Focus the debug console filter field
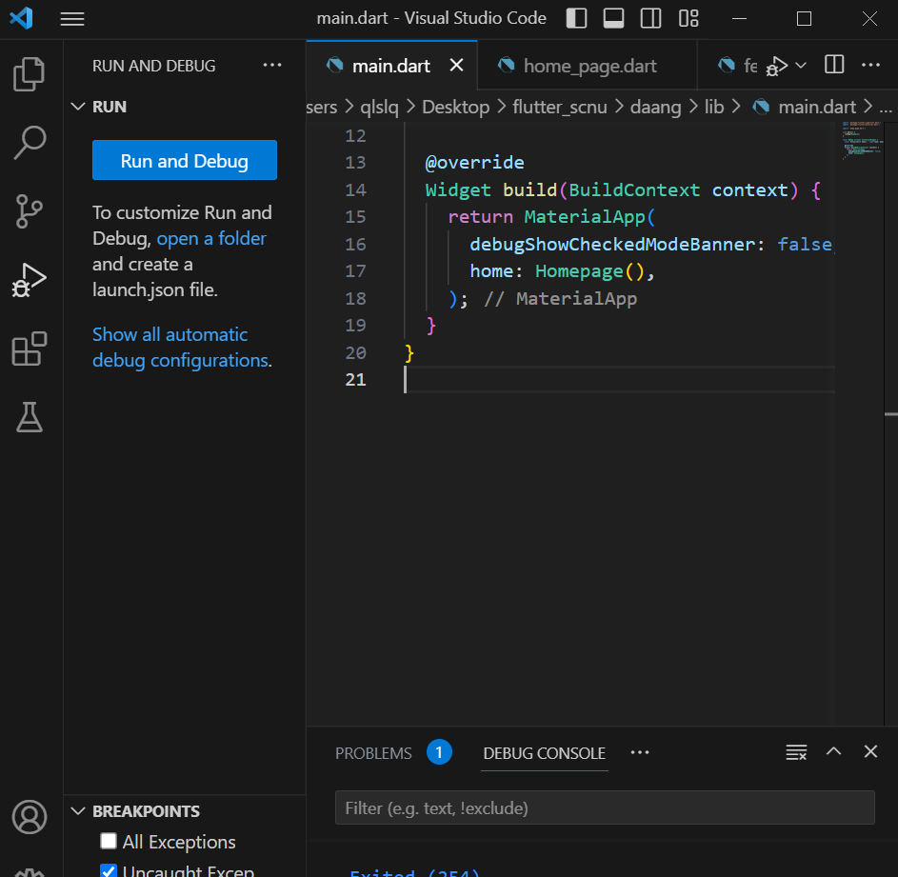The width and height of the screenshot is (898, 877). [x=605, y=807]
